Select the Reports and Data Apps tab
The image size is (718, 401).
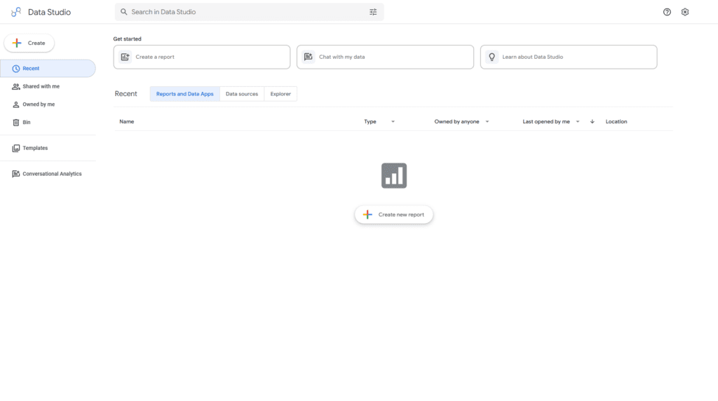pyautogui.click(x=184, y=94)
